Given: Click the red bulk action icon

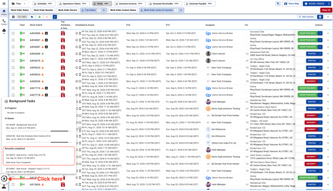Looking at the screenshot, I should tap(47, 17).
